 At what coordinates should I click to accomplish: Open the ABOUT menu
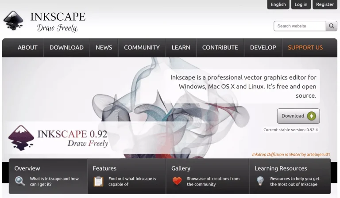pos(27,48)
